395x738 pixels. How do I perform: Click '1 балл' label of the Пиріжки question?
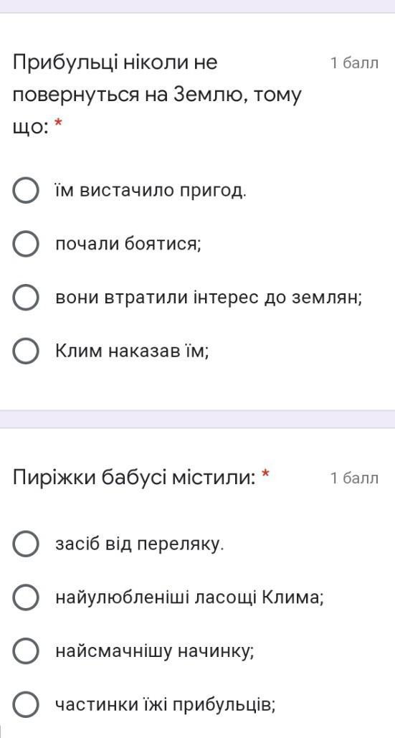(x=354, y=478)
